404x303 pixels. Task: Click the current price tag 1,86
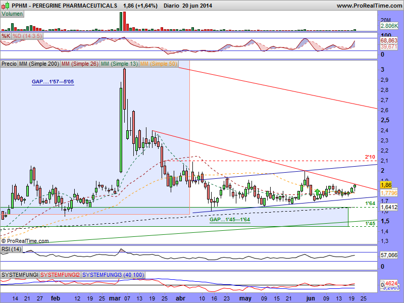tap(386, 185)
